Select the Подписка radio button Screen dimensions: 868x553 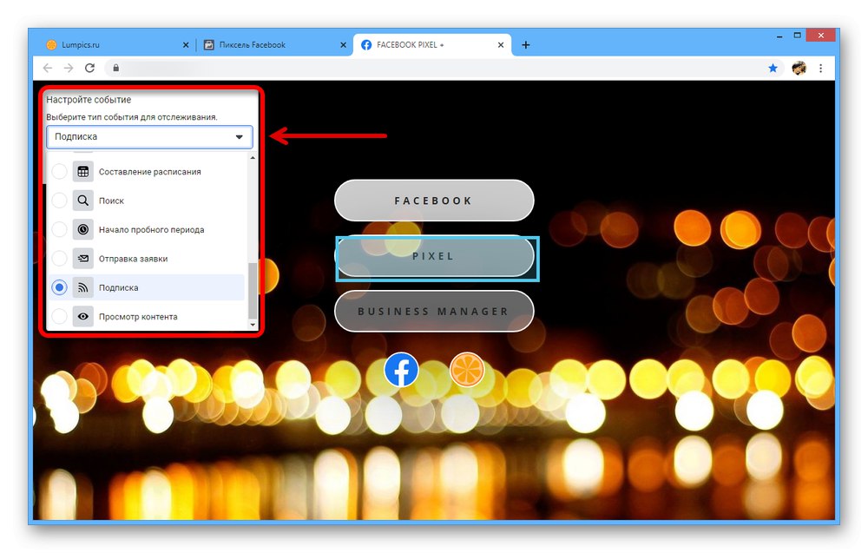(59, 287)
